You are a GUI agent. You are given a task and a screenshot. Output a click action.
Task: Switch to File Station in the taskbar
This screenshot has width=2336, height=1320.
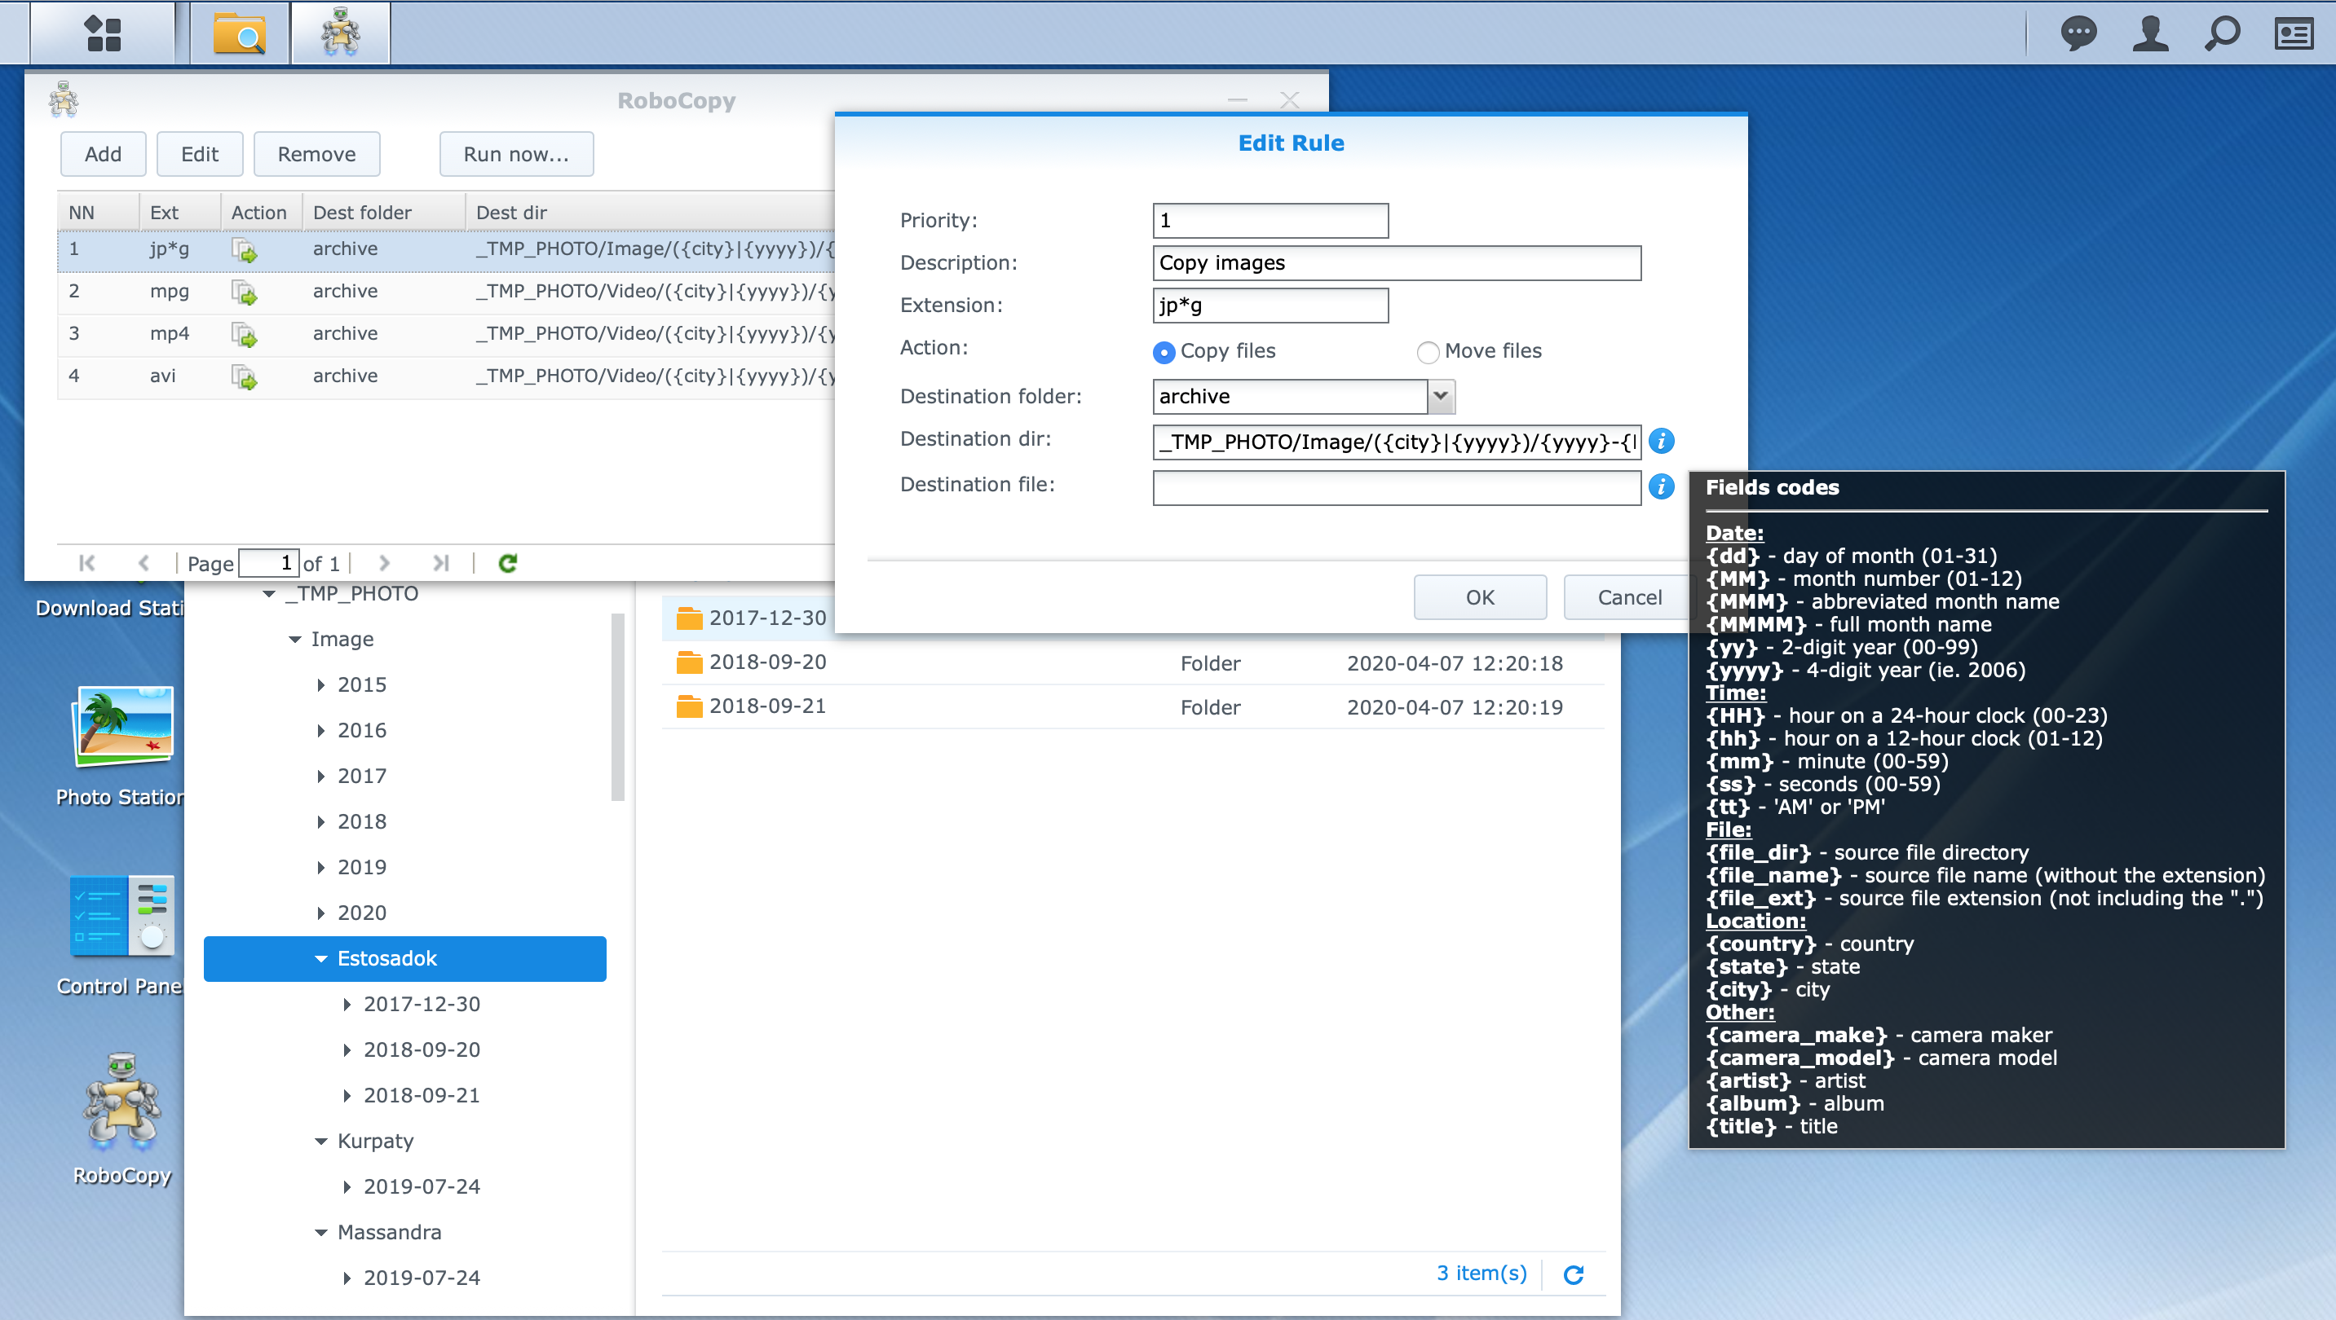pyautogui.click(x=240, y=34)
